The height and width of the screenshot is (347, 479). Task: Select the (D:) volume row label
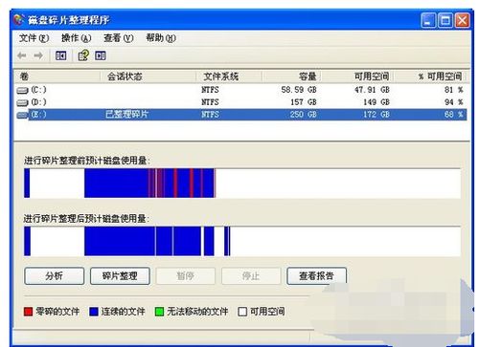pyautogui.click(x=38, y=102)
